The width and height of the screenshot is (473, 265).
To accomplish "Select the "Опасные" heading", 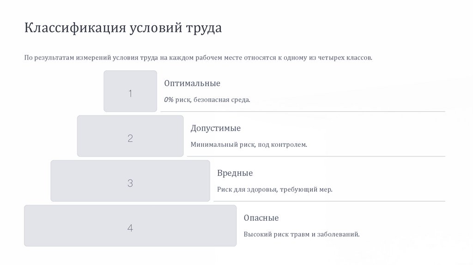I will [261, 218].
